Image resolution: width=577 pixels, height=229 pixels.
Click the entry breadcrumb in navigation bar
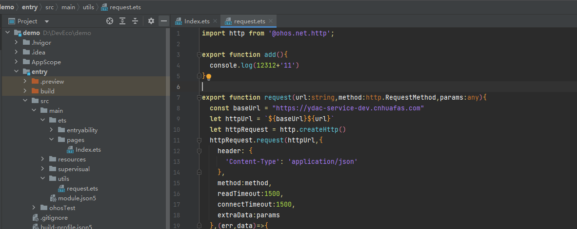[x=30, y=7]
